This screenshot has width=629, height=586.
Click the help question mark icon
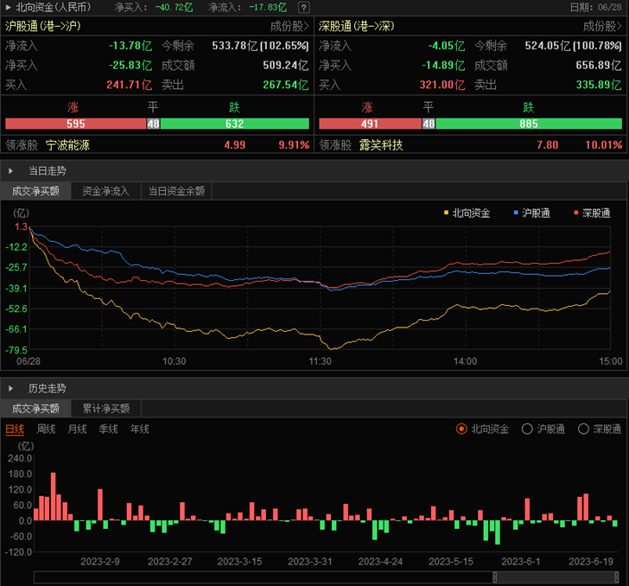click(x=303, y=7)
